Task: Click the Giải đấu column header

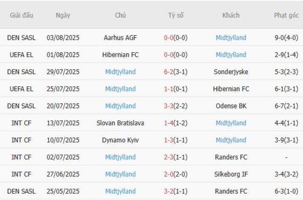Action: [21, 15]
